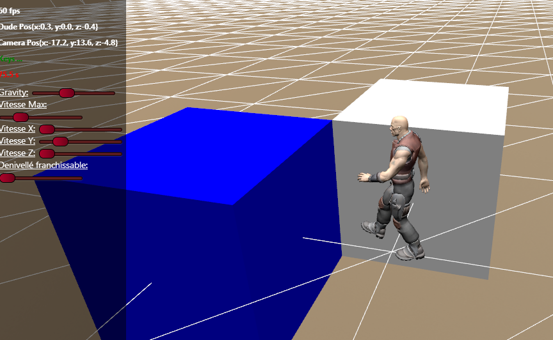Click the Gravity slider handle

pyautogui.click(x=67, y=93)
